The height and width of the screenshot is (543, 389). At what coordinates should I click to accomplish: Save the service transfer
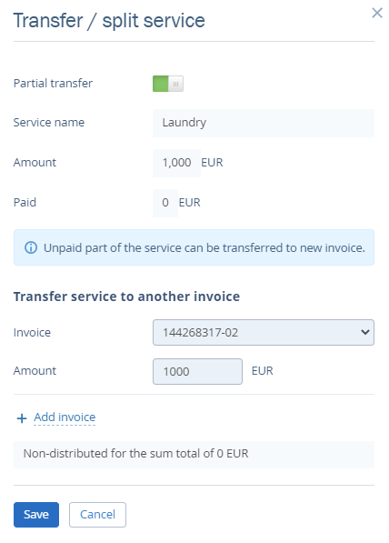(x=36, y=515)
